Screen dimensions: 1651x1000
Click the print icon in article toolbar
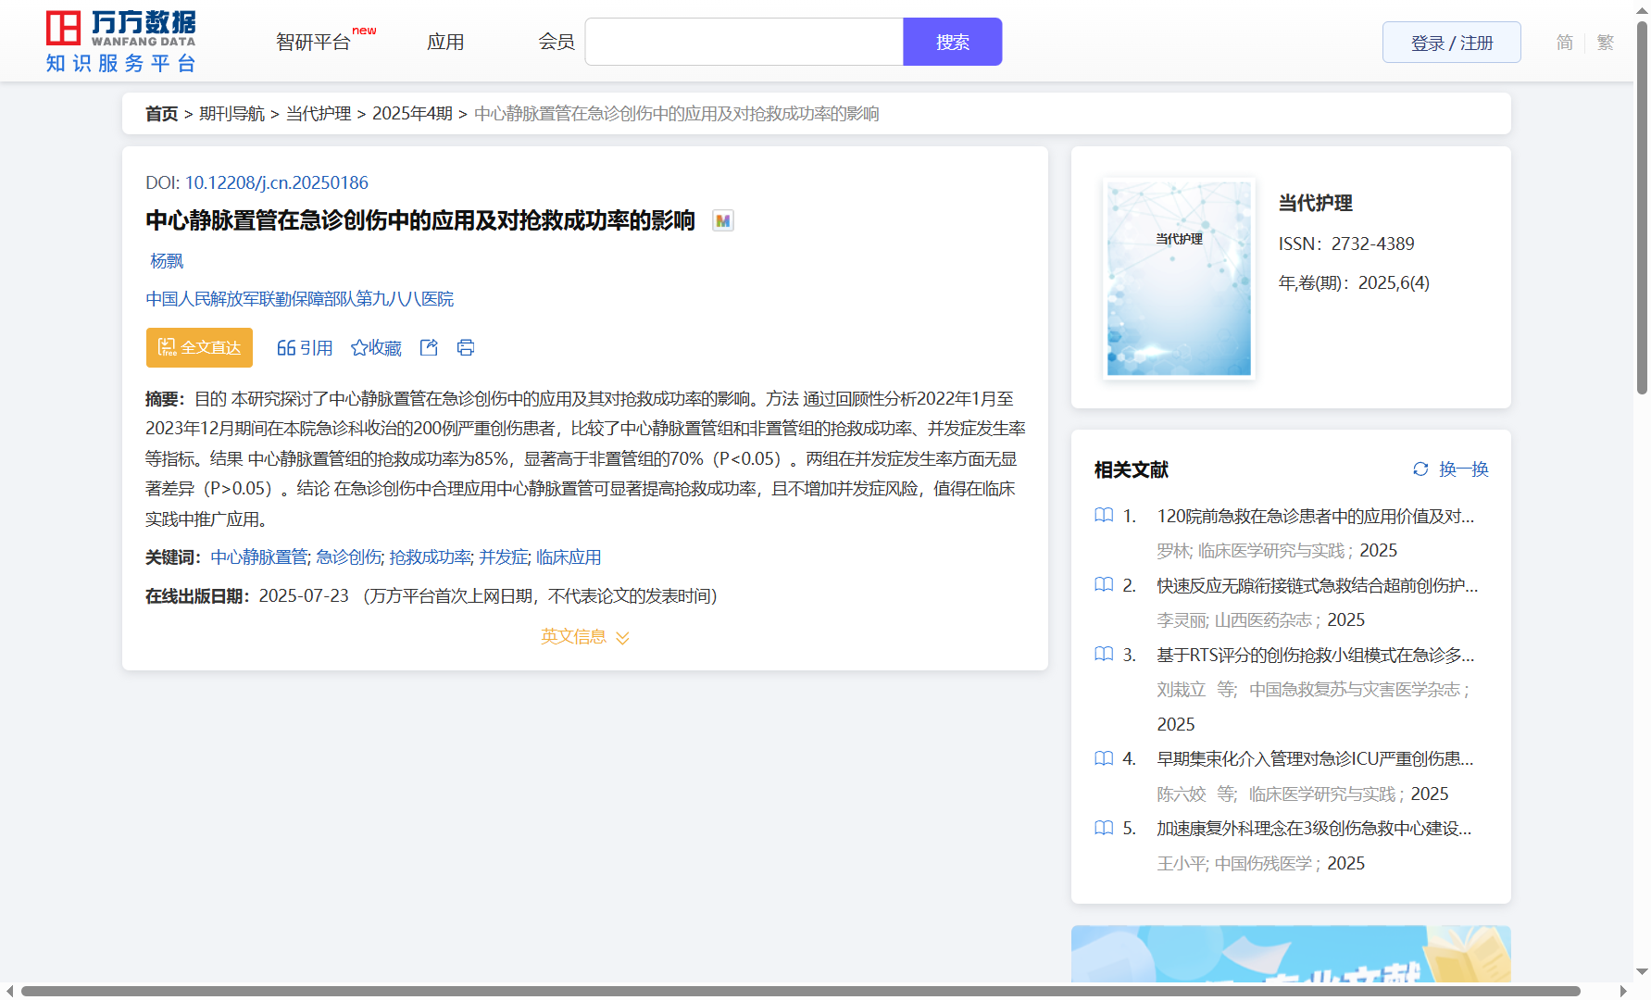tap(466, 347)
